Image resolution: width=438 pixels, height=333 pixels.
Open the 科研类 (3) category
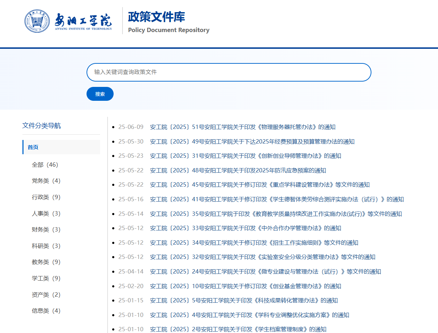pyautogui.click(x=46, y=246)
